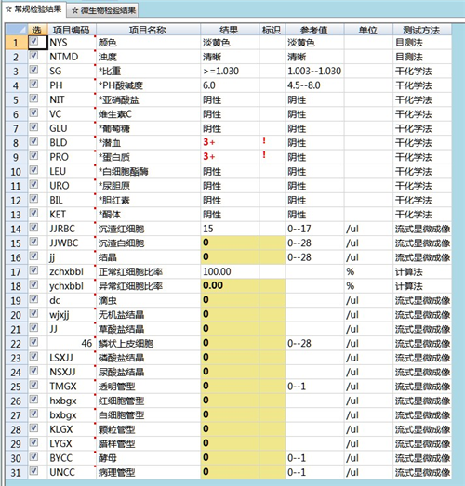This screenshot has width=465, height=486.
Task: Click the 结果 column header
Action: point(230,30)
